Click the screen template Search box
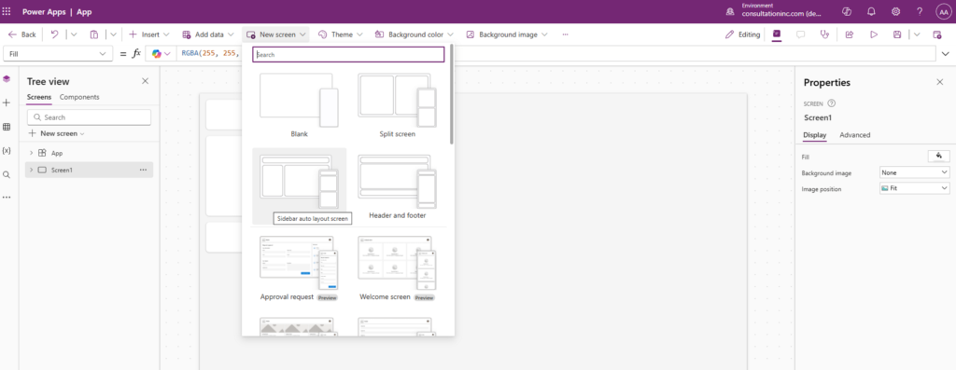This screenshot has height=370, width=956. click(x=348, y=54)
